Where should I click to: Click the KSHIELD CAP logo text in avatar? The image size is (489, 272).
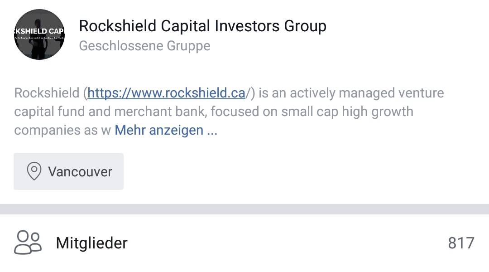point(39,31)
